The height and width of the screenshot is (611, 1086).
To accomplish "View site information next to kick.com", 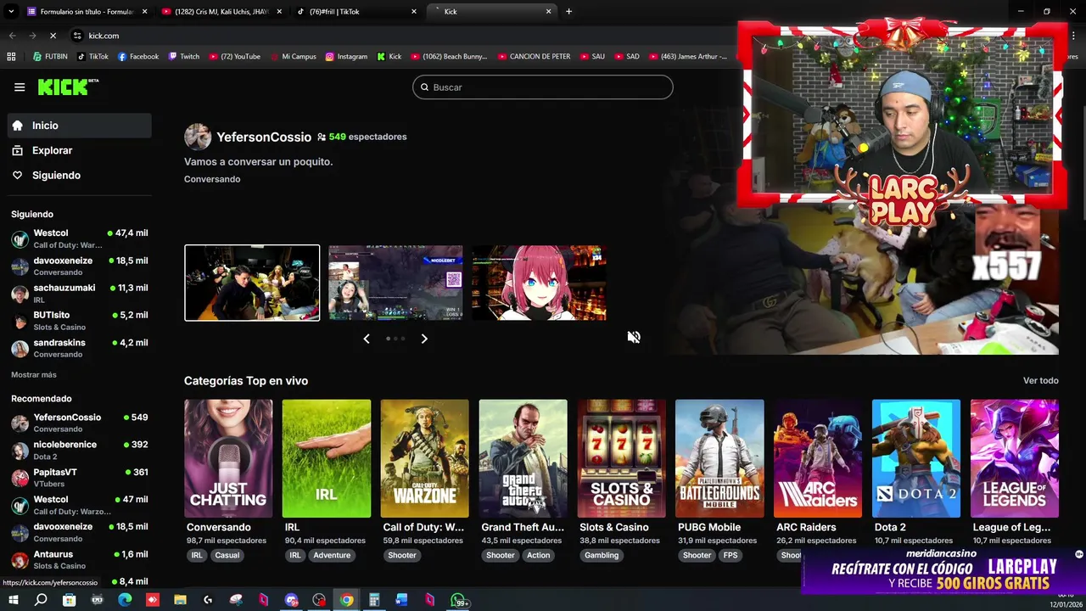I will 77,36.
